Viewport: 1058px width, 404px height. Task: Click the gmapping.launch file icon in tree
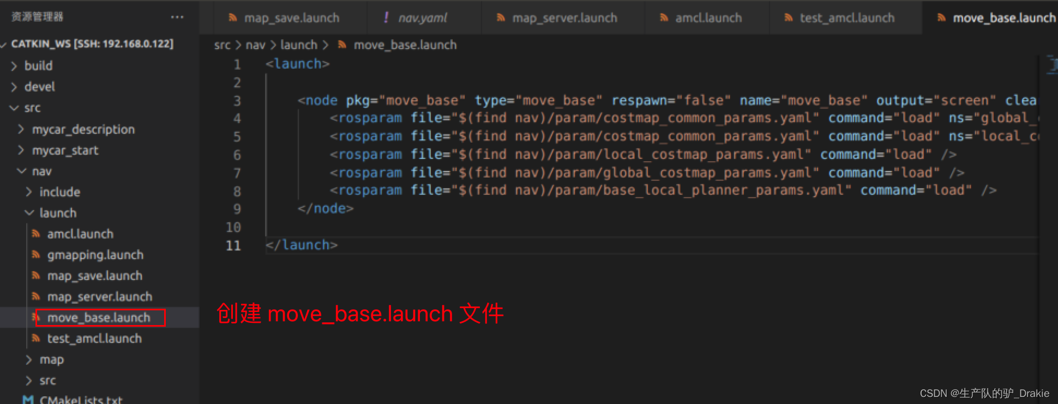point(36,255)
